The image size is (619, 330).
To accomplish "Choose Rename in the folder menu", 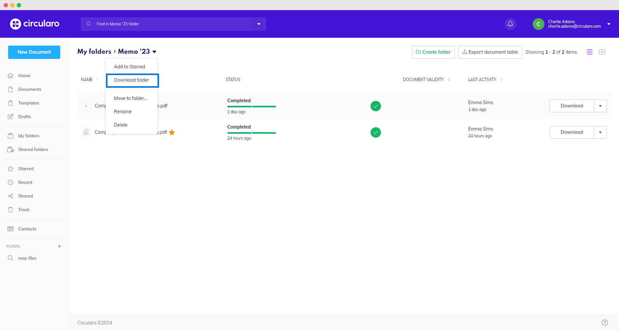I will click(x=123, y=112).
